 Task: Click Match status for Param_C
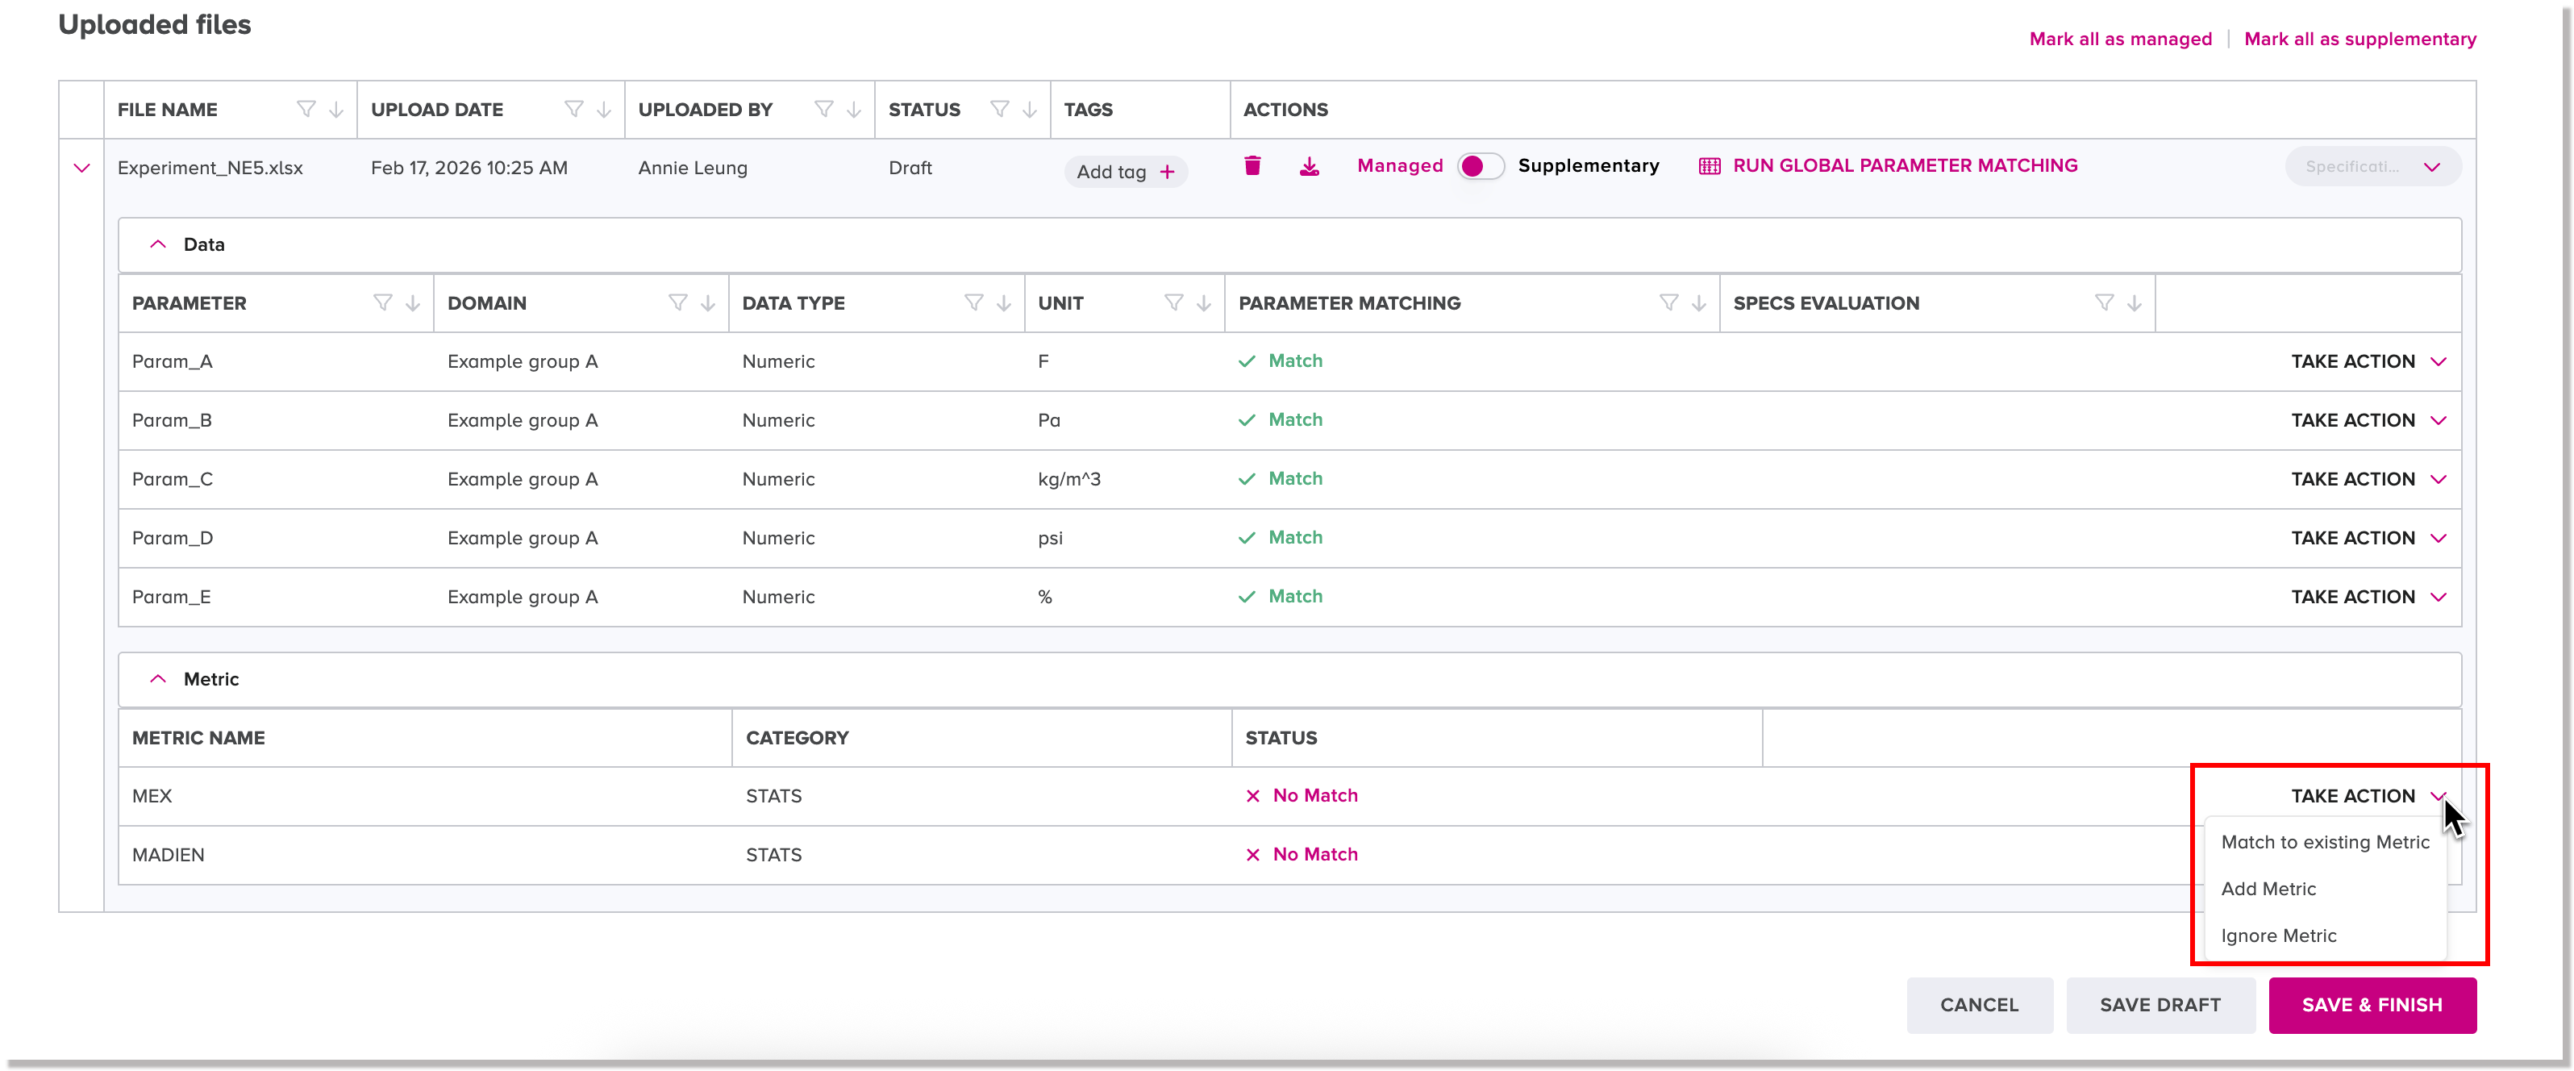pos(1280,478)
